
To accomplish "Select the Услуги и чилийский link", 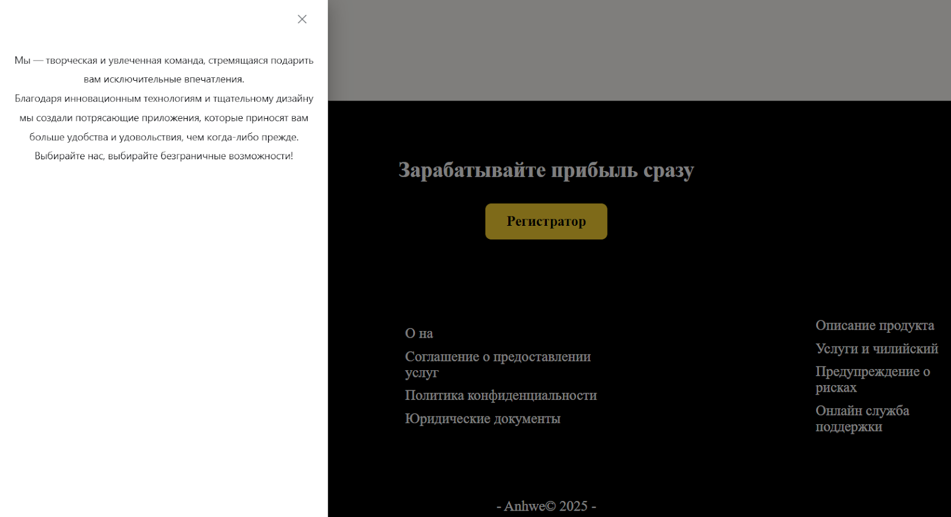I will tap(876, 348).
